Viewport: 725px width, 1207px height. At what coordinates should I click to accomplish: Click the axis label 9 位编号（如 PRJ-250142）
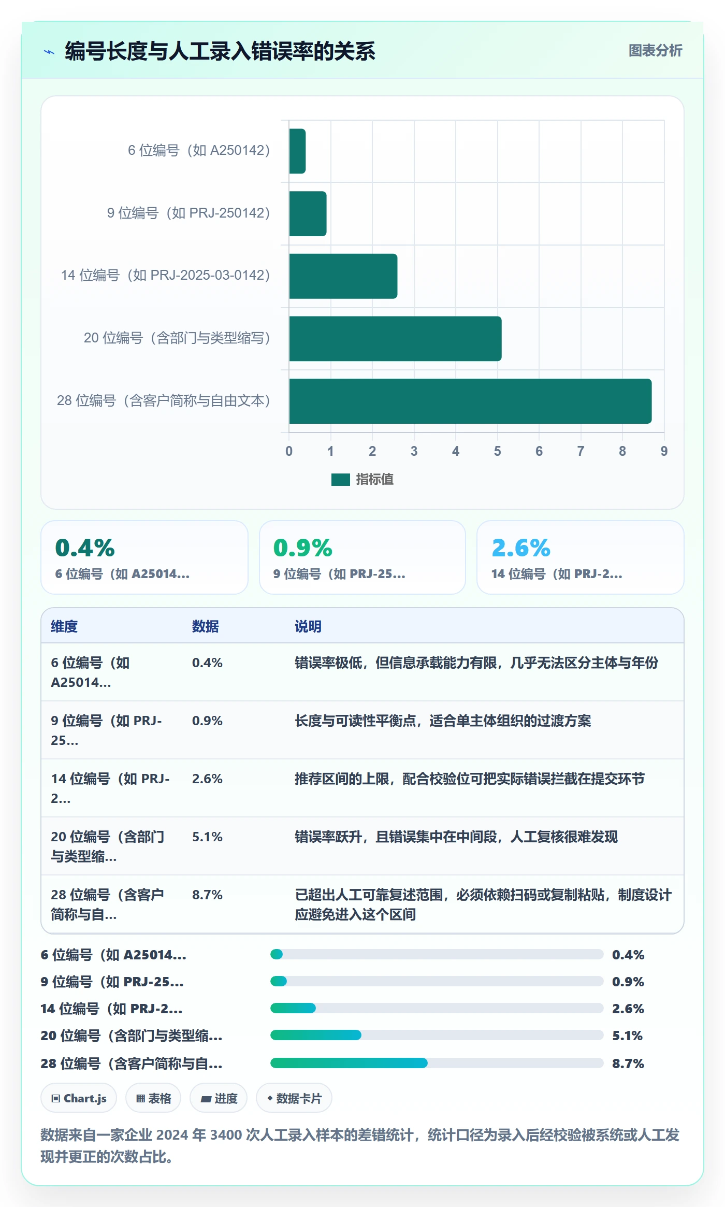[189, 213]
